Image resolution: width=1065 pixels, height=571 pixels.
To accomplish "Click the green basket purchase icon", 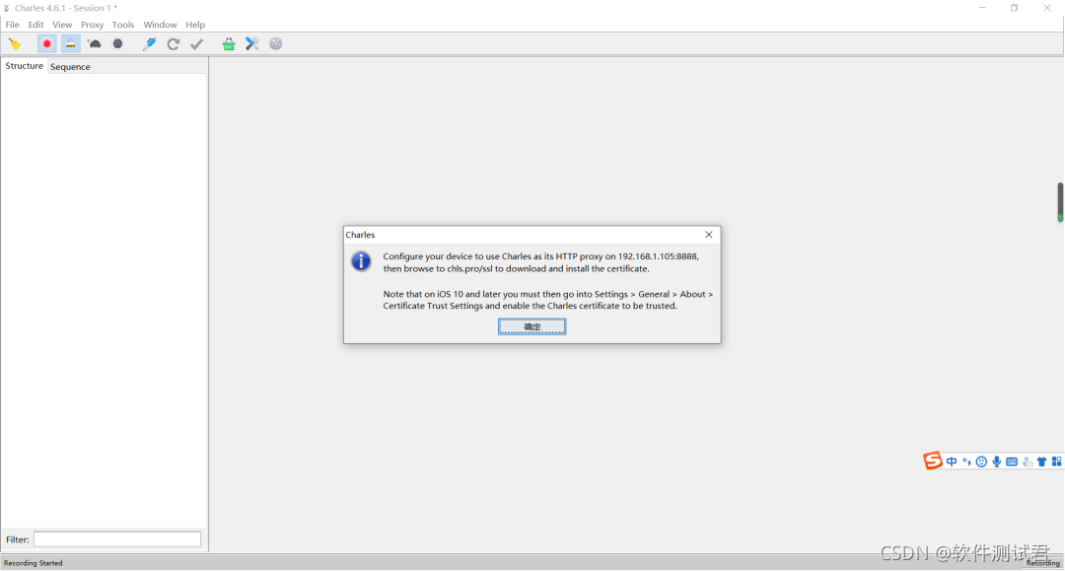I will 229,44.
